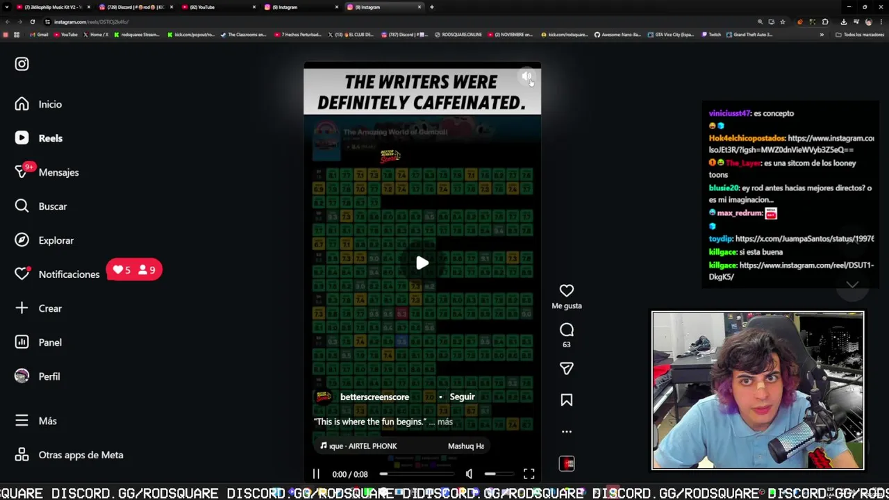Mute with the bottom volume icon
Screen dimensions: 889x500
(x=469, y=474)
